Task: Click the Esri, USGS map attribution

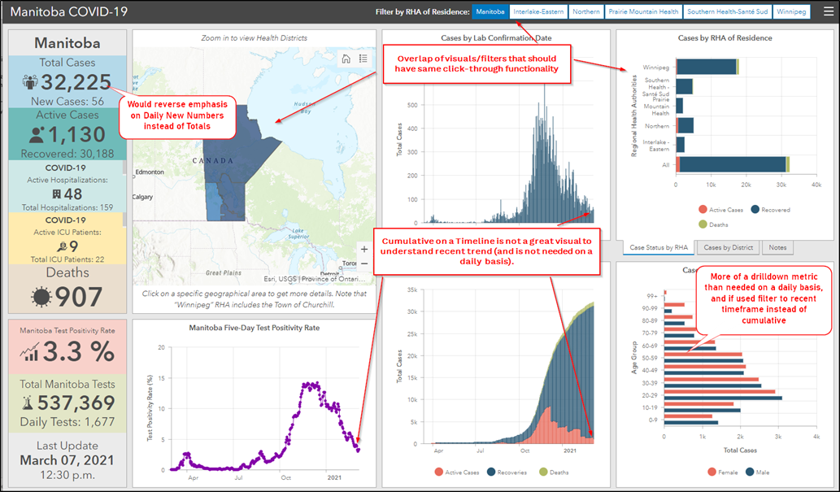Action: (315, 279)
